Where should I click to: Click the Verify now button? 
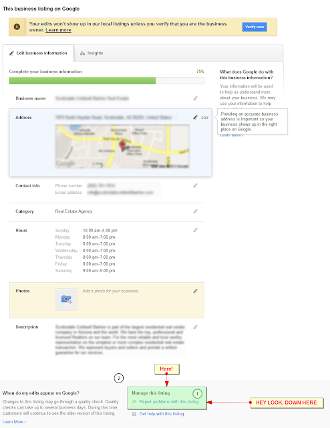(255, 27)
